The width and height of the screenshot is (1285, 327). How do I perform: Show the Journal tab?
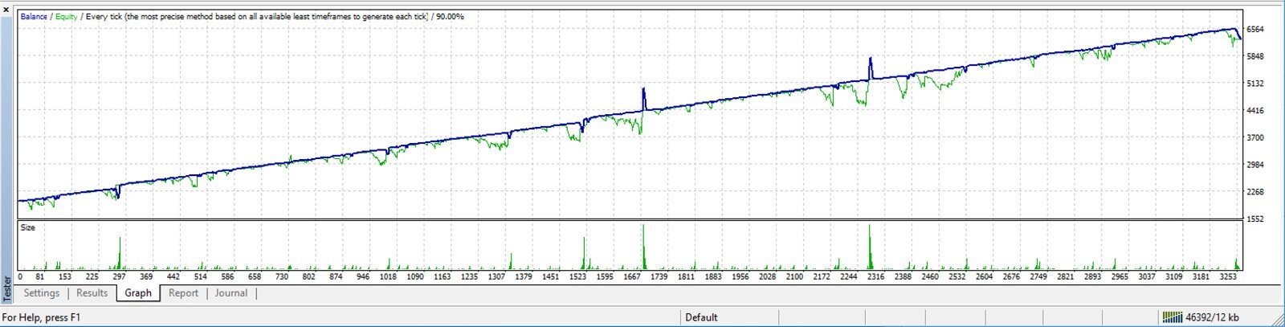231,293
